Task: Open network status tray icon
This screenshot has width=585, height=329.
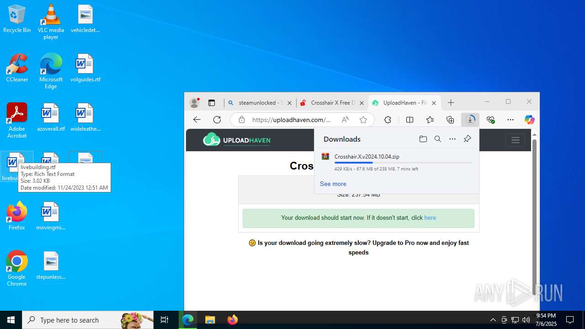Action: point(515,320)
